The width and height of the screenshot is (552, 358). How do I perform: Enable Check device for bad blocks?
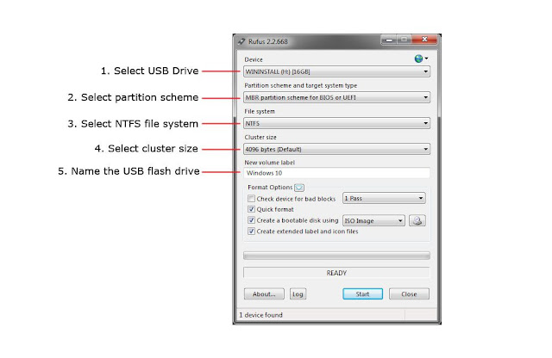click(x=251, y=199)
